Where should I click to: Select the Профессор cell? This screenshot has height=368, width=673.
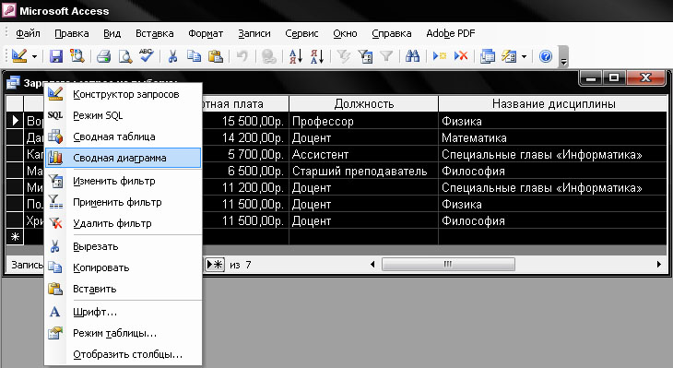[x=363, y=121]
